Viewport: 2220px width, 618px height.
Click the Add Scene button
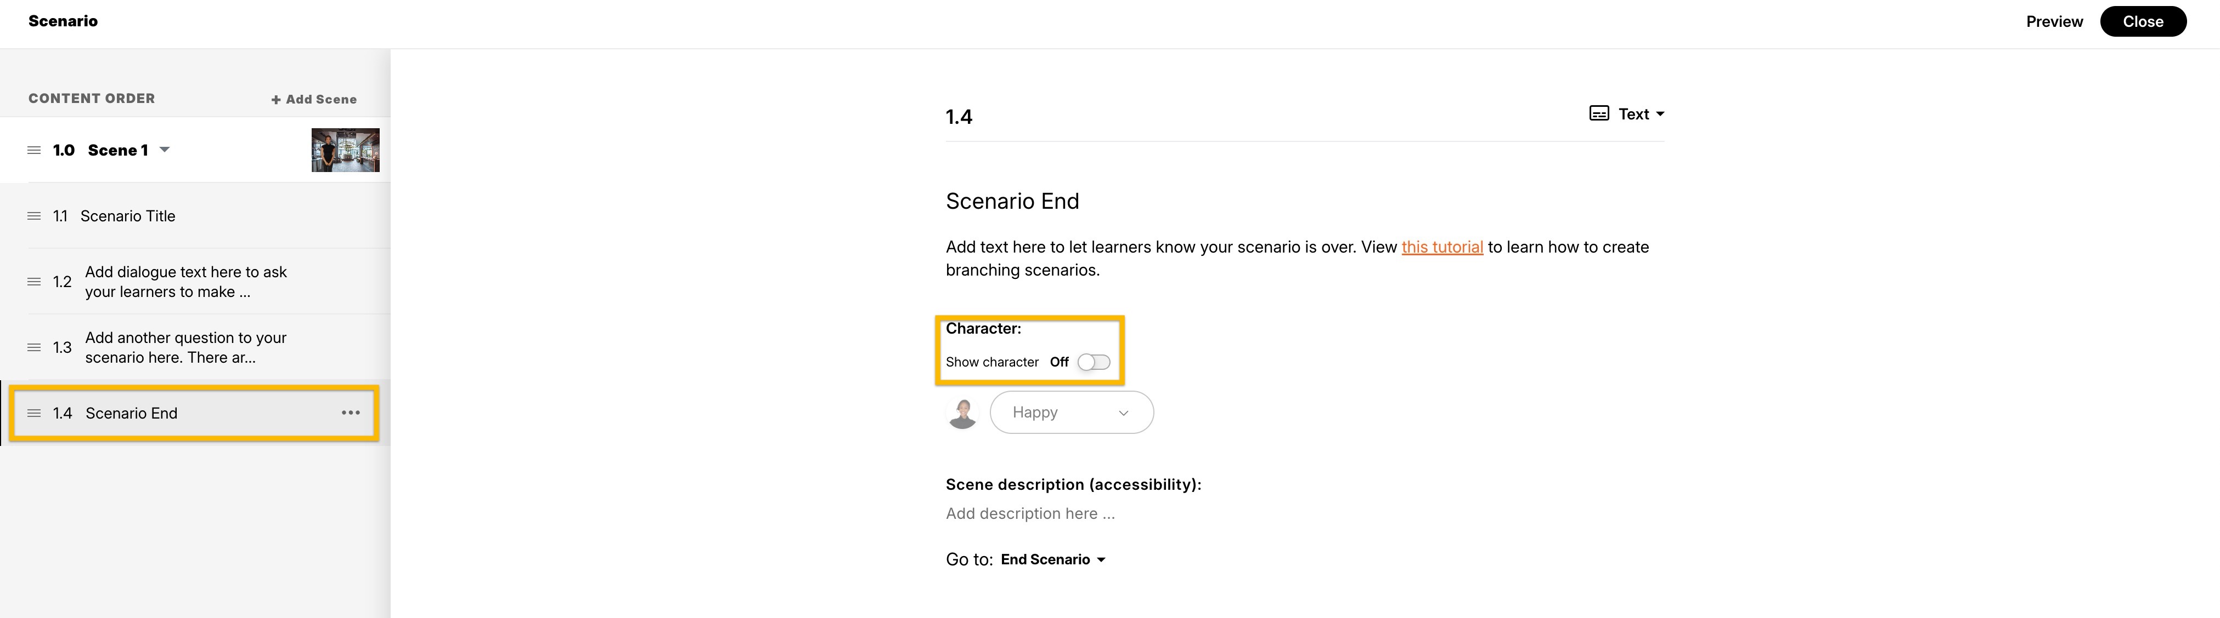click(x=314, y=100)
